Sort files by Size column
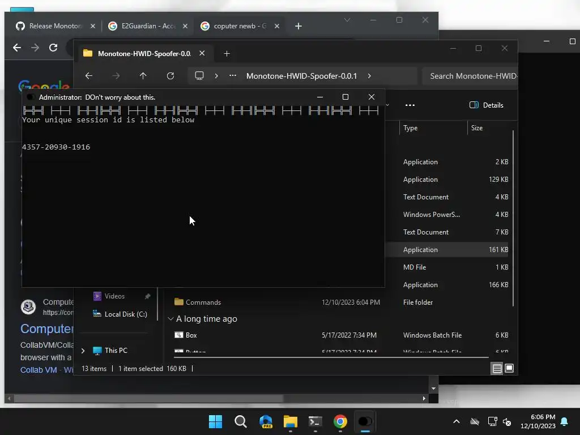 pos(477,128)
